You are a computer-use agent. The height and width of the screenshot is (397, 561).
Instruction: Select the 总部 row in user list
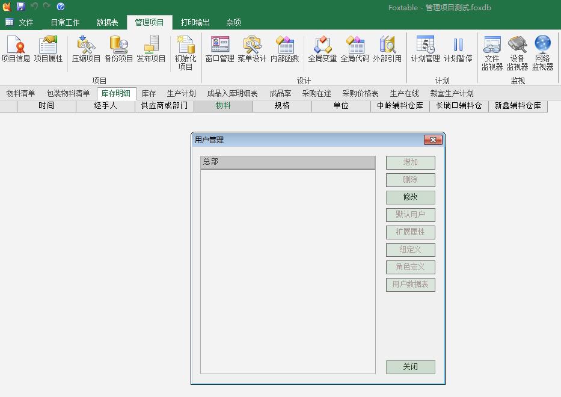click(x=287, y=162)
